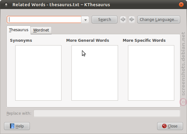This screenshot has height=134, width=187.
Task: Click inside the More General Words list
Action: [x=95, y=73]
